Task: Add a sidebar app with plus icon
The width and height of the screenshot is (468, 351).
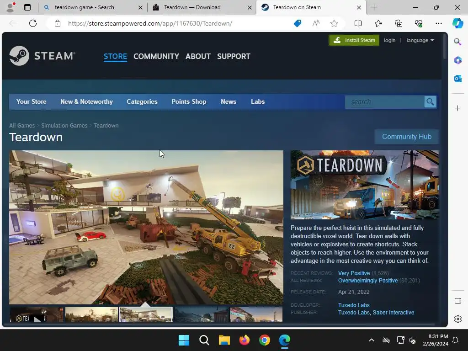Action: [x=457, y=108]
